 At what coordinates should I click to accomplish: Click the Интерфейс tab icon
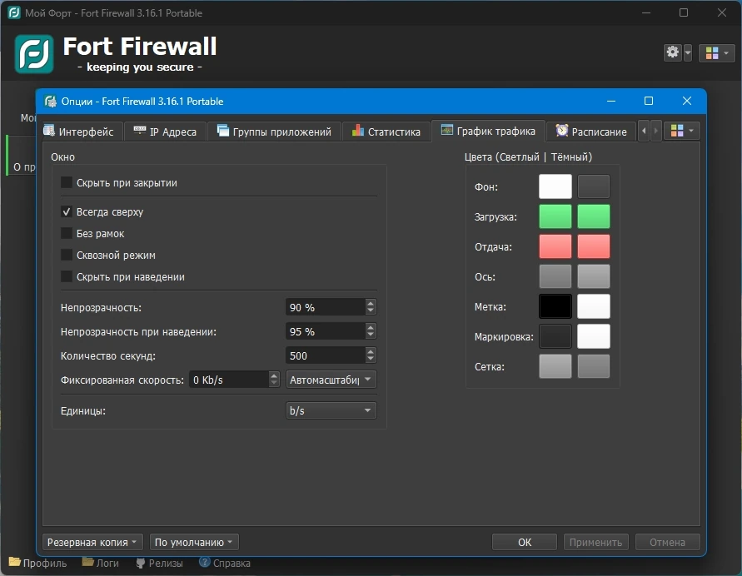pos(49,131)
